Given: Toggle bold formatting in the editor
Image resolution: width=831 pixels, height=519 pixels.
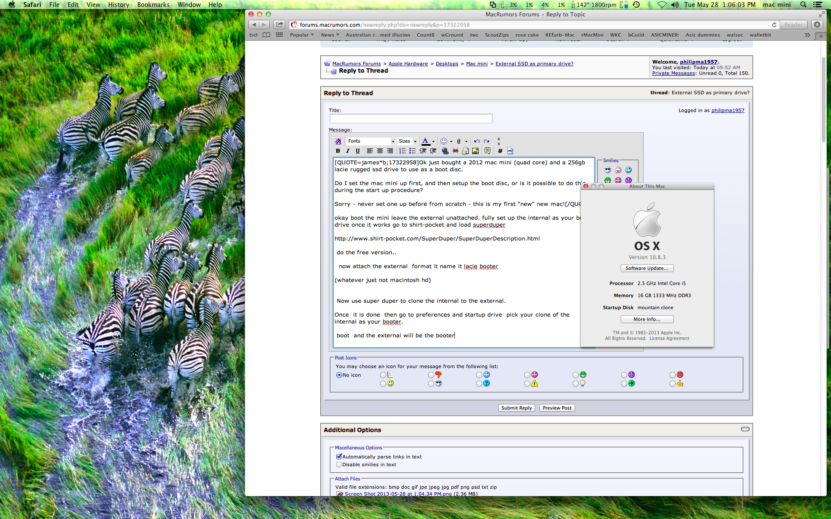Looking at the screenshot, I should (x=338, y=151).
